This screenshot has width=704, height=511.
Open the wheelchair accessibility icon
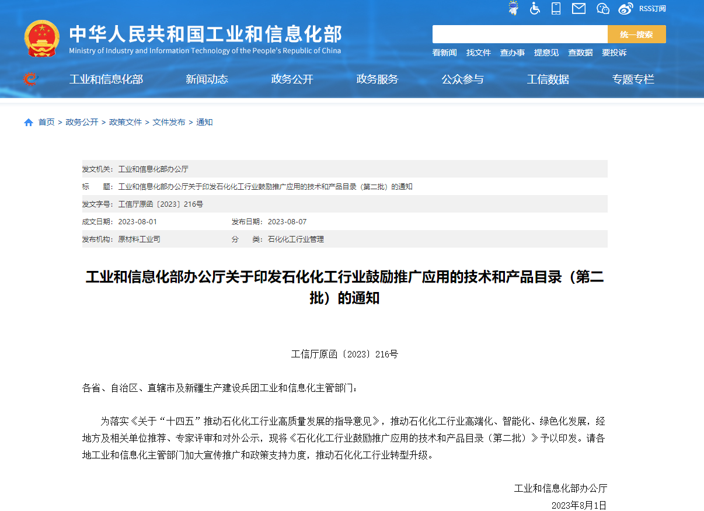tap(535, 8)
